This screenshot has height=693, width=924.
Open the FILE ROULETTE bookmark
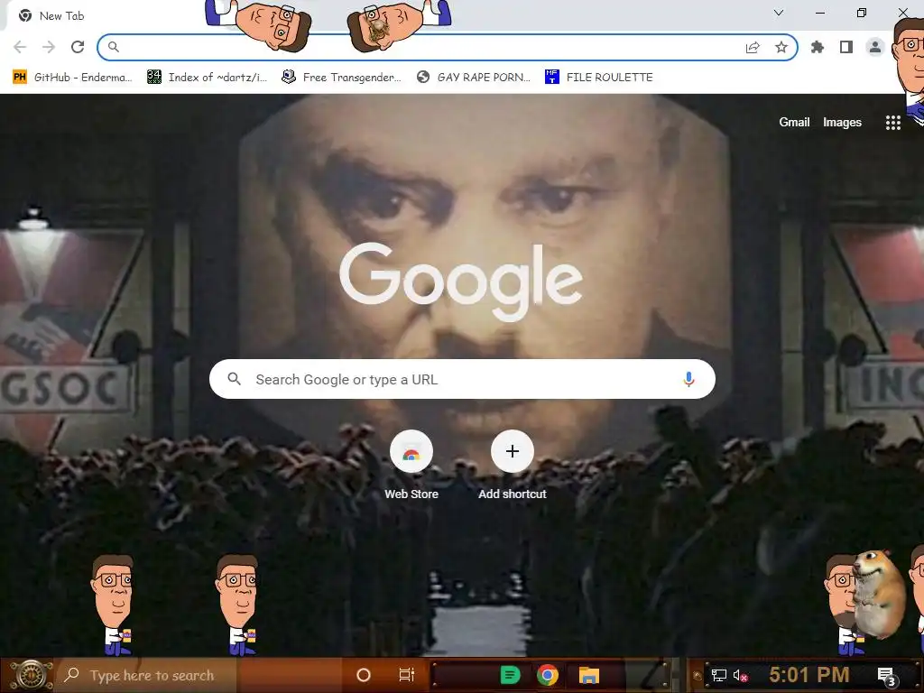[599, 78]
